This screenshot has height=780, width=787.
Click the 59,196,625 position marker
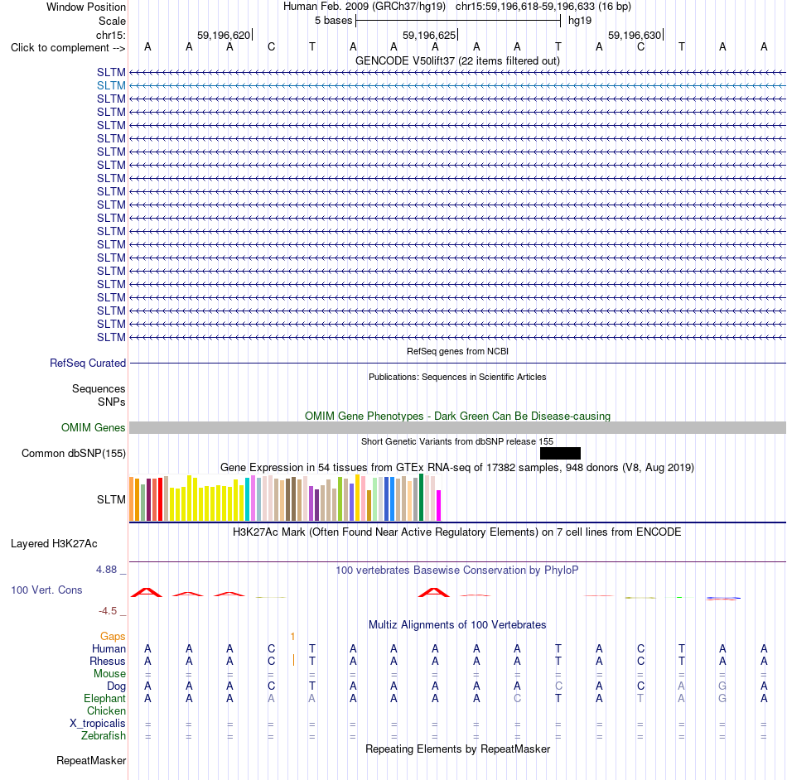click(429, 35)
